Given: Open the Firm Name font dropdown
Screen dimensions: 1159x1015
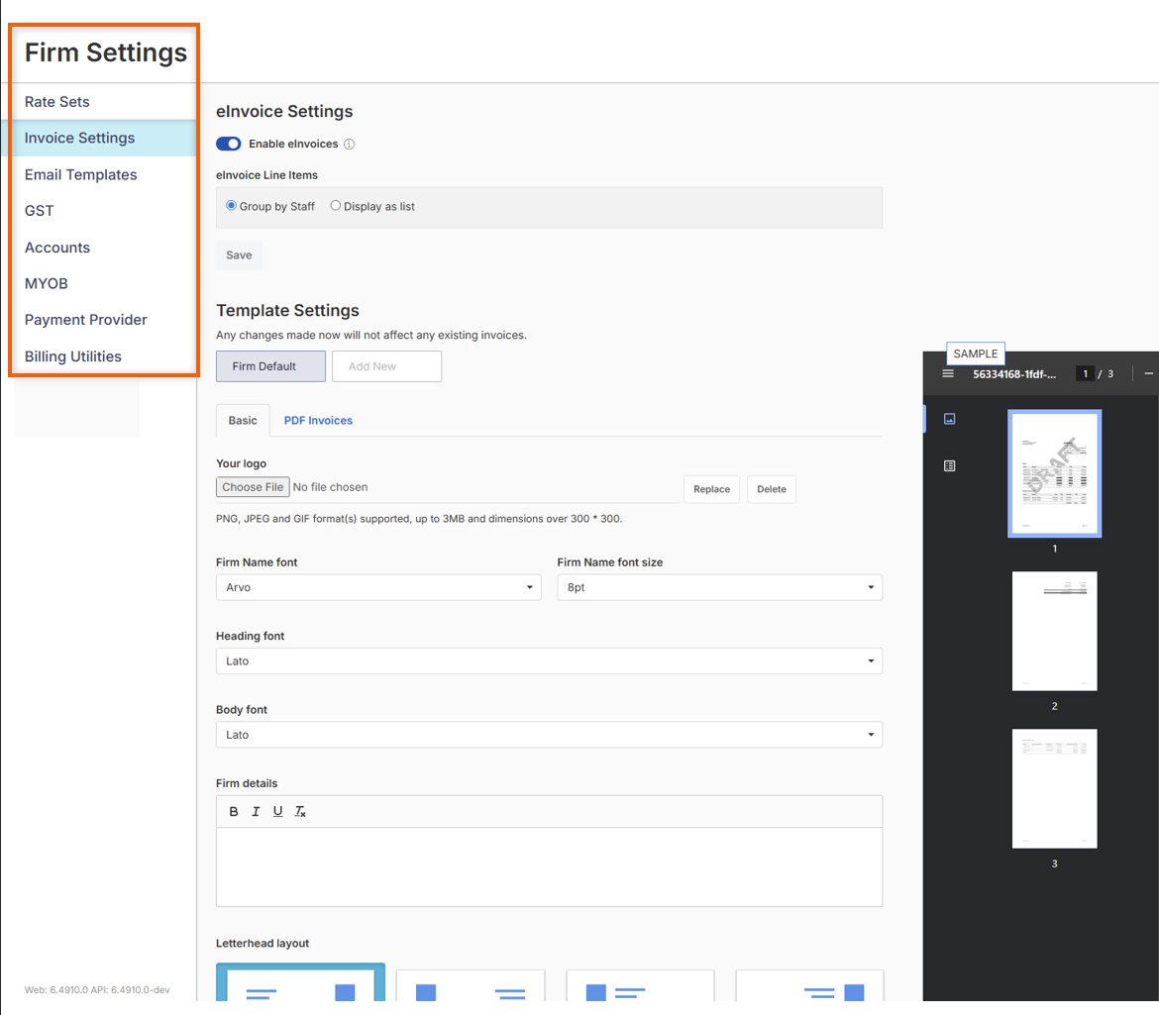Looking at the screenshot, I should pos(378,587).
